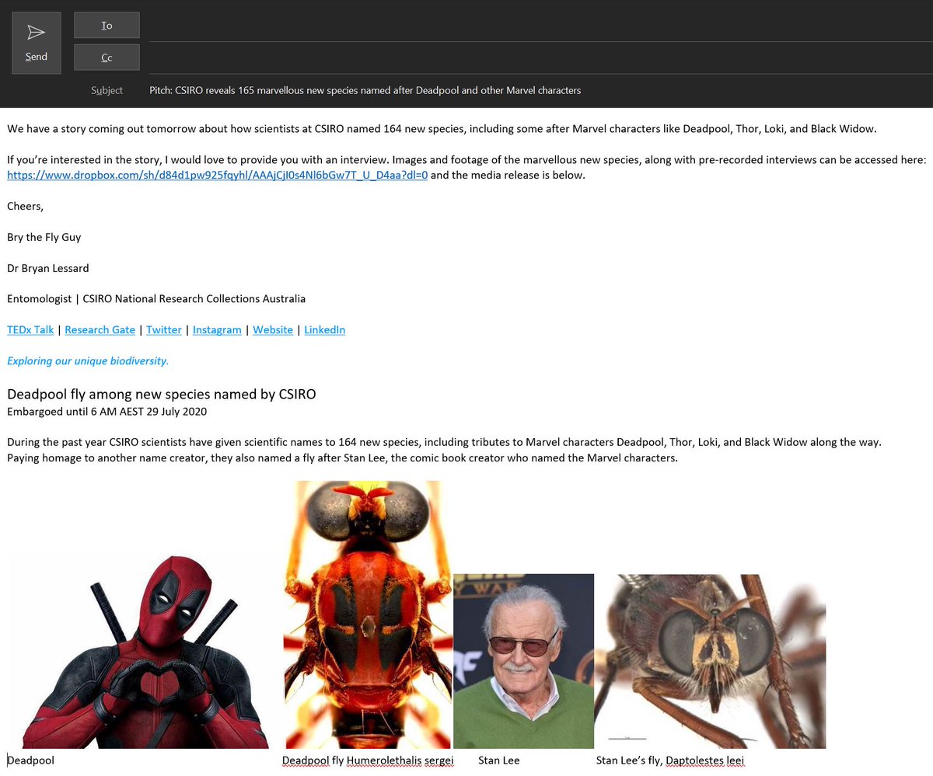The height and width of the screenshot is (776, 933).
Task: Focus the Cc address field
Action: [x=540, y=57]
